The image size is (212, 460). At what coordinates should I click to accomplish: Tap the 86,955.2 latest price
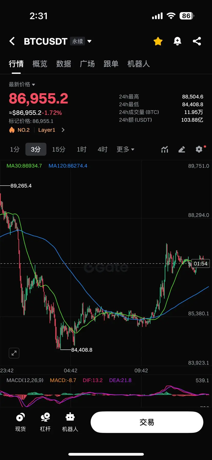click(x=38, y=99)
